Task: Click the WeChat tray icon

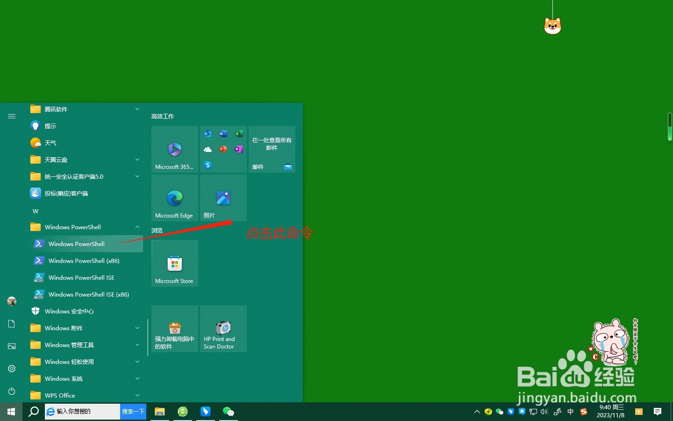Action: [x=500, y=412]
